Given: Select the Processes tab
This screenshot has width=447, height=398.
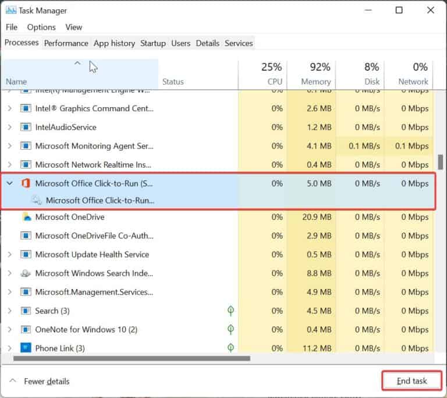Looking at the screenshot, I should [x=22, y=43].
